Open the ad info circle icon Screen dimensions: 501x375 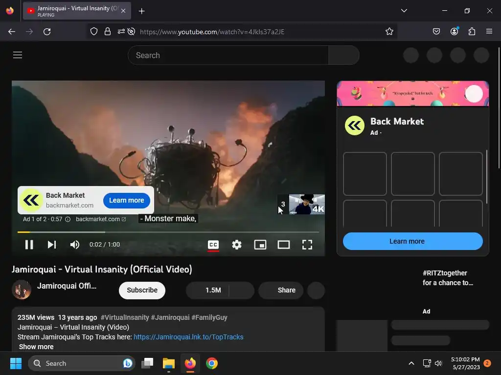coord(68,219)
